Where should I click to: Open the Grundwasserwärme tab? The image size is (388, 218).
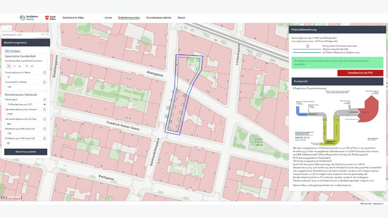159,18
